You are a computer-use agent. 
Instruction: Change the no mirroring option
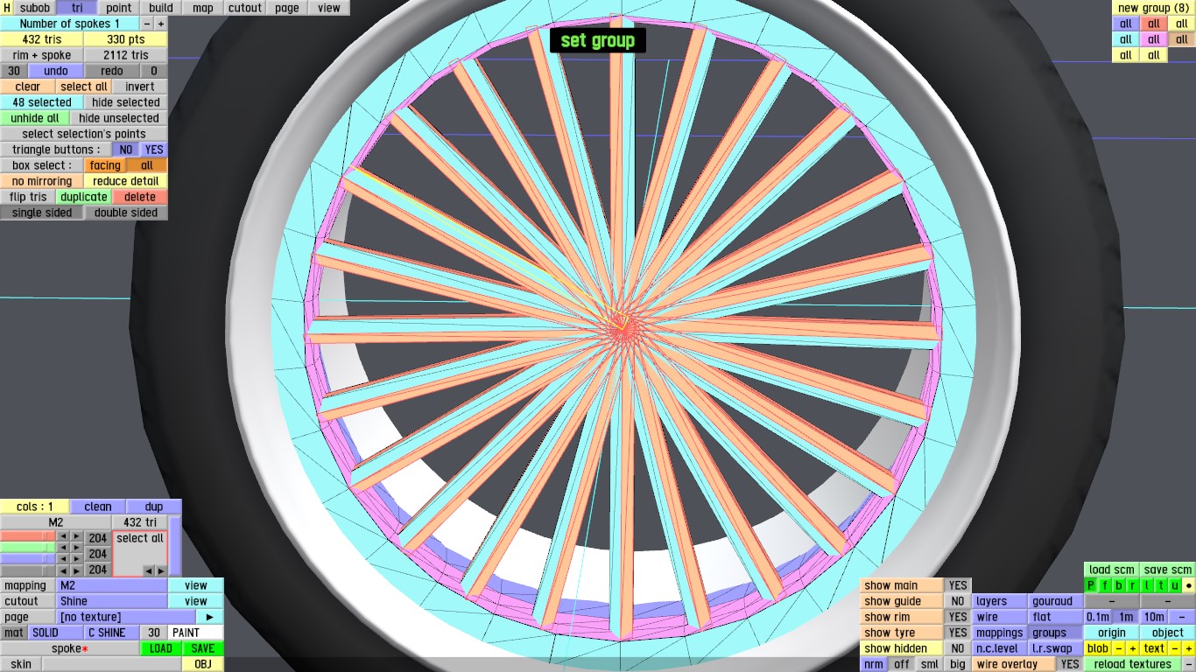(x=42, y=181)
